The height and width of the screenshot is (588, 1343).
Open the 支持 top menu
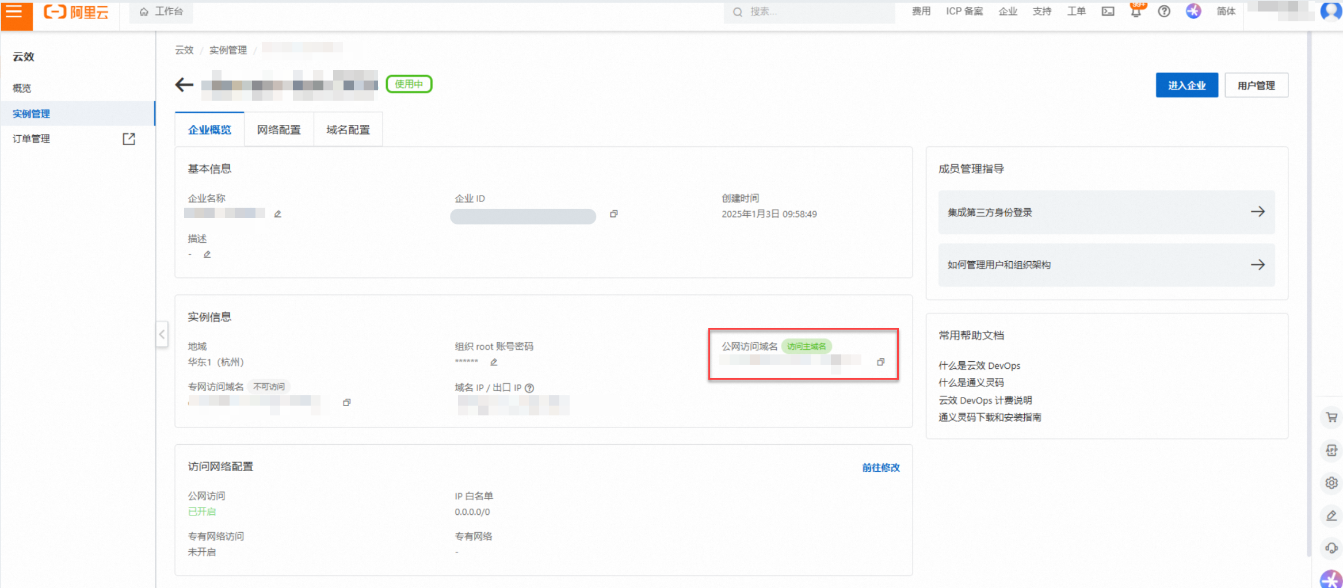pos(1042,12)
